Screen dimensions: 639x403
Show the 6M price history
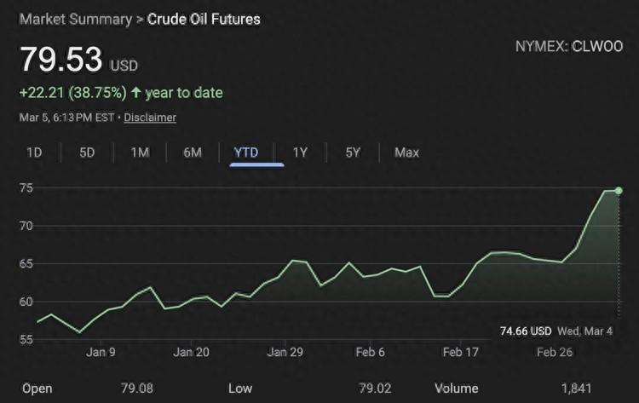[193, 153]
